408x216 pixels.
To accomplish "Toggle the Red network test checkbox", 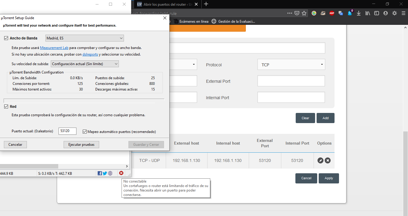I will [6, 107].
